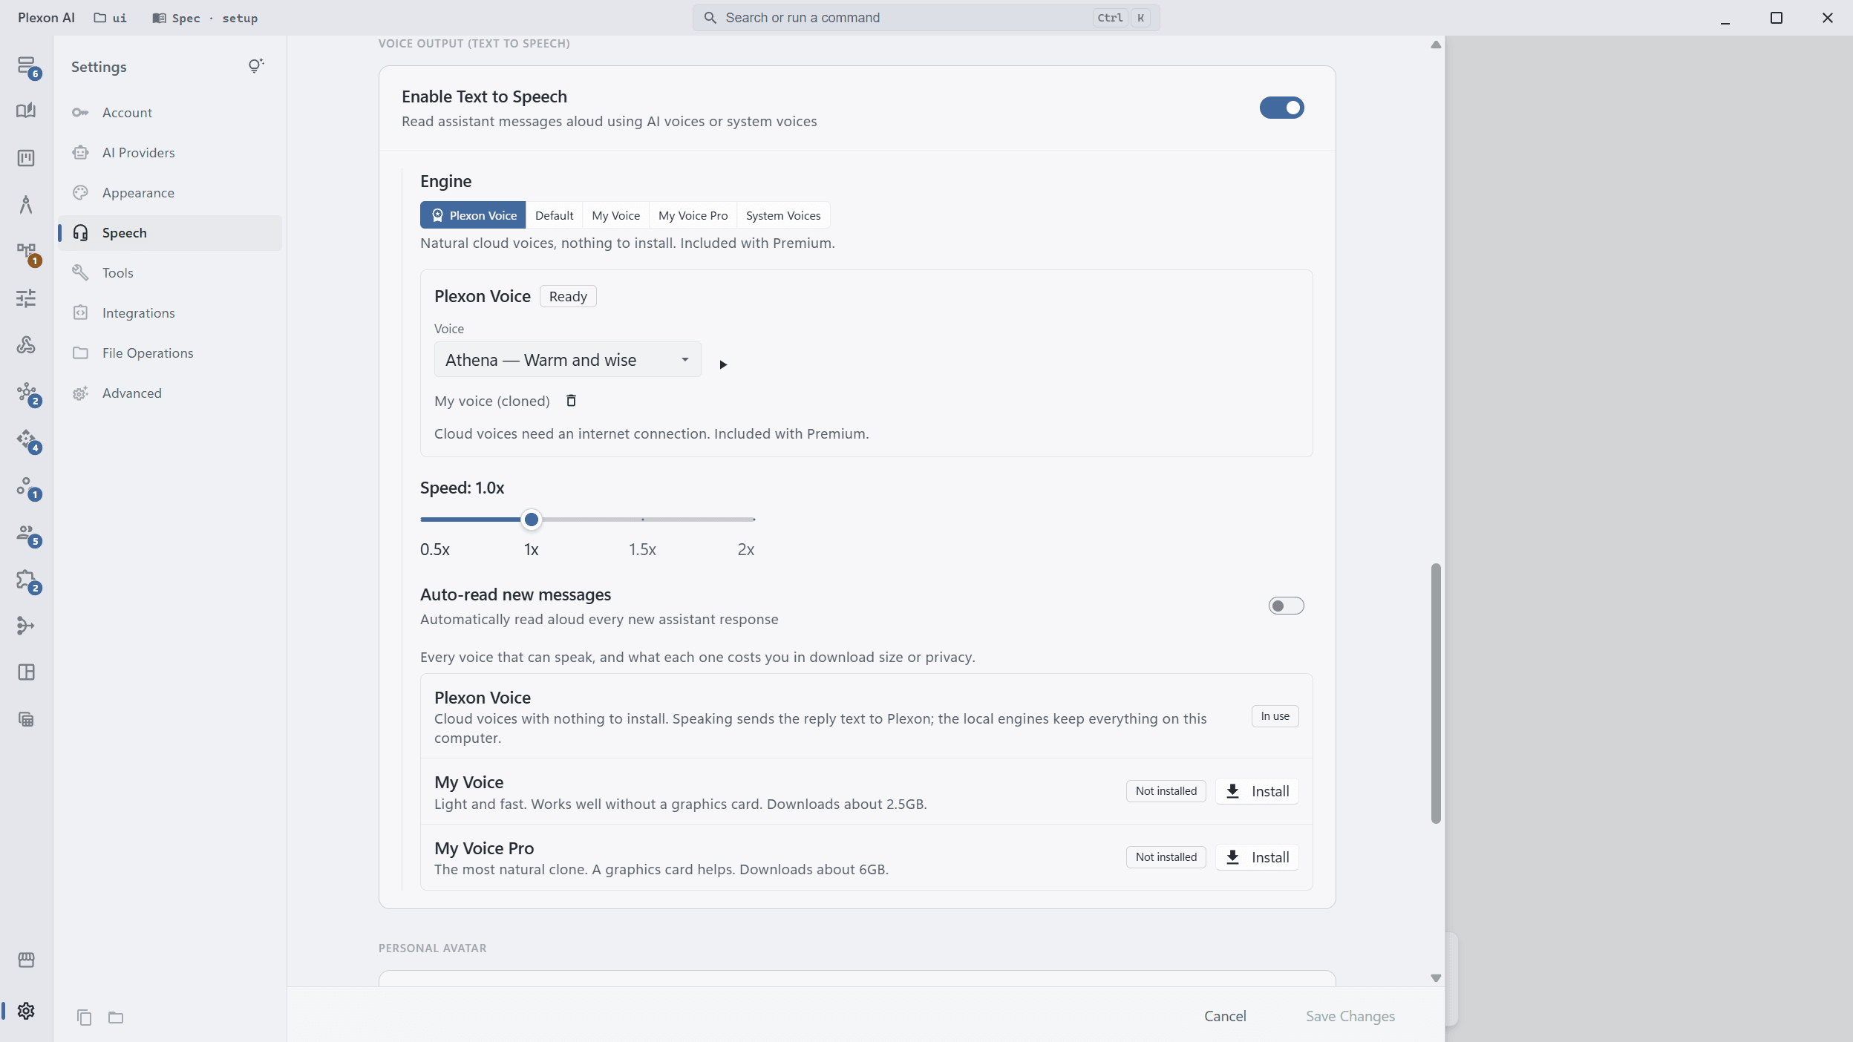The width and height of the screenshot is (1853, 1042).
Task: Click the 0.5x speed label
Action: coord(435,550)
